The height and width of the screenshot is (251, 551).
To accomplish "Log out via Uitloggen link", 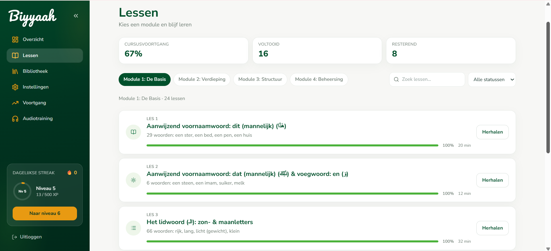I will 27,237.
